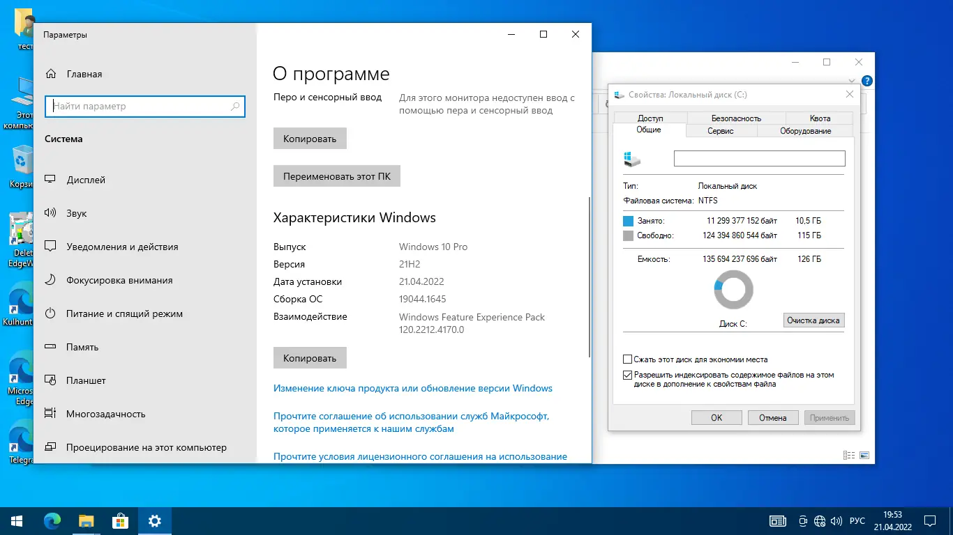Click the Windows 10 Pro edition value

click(x=433, y=247)
